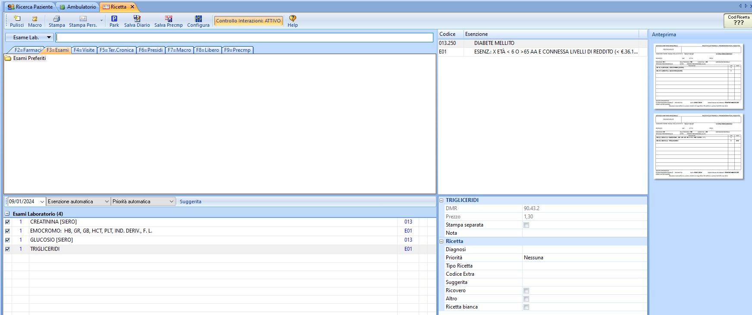The image size is (752, 315).
Task: Select the F2=Farmaci tab
Action: click(27, 50)
